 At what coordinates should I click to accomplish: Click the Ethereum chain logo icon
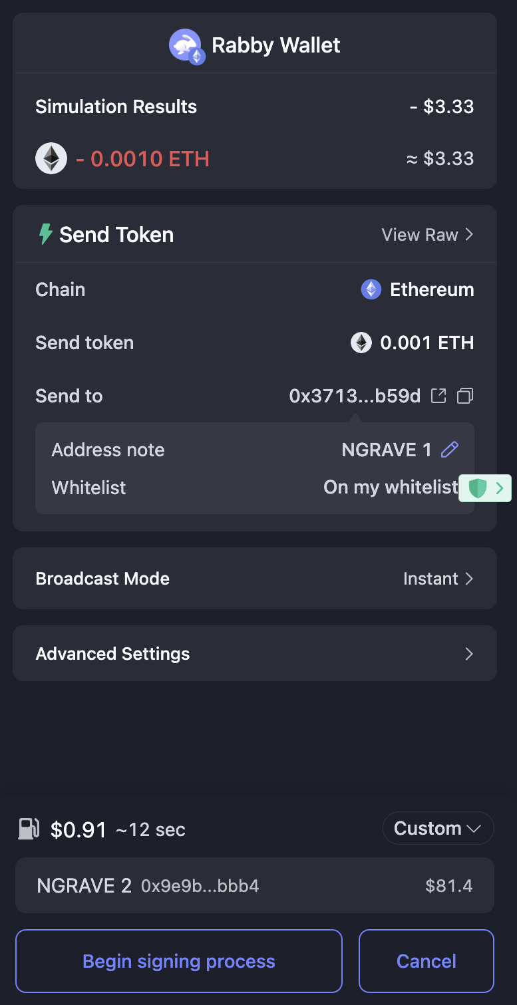coord(371,289)
